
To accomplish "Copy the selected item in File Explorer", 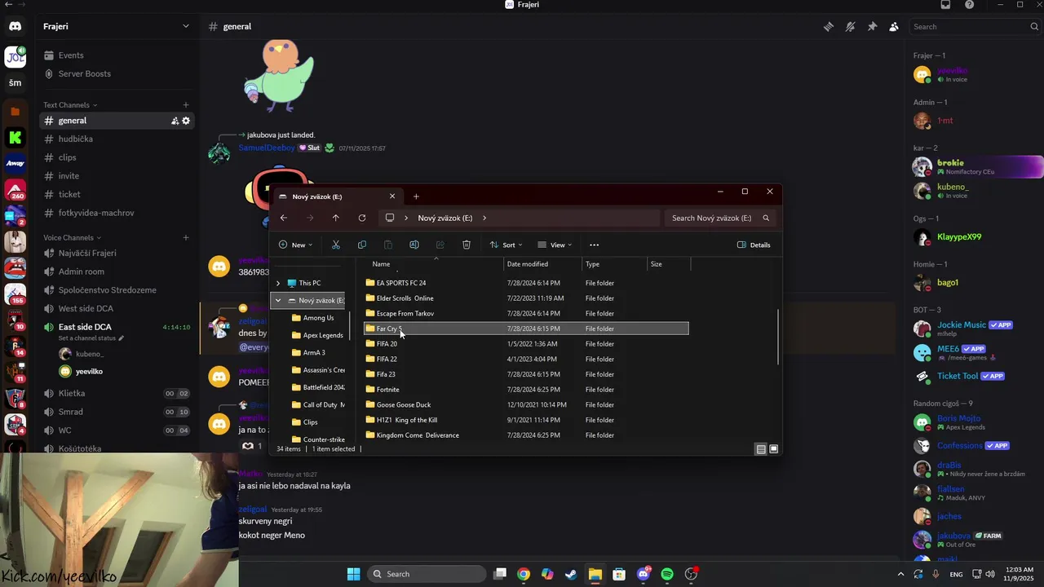I will [x=362, y=245].
